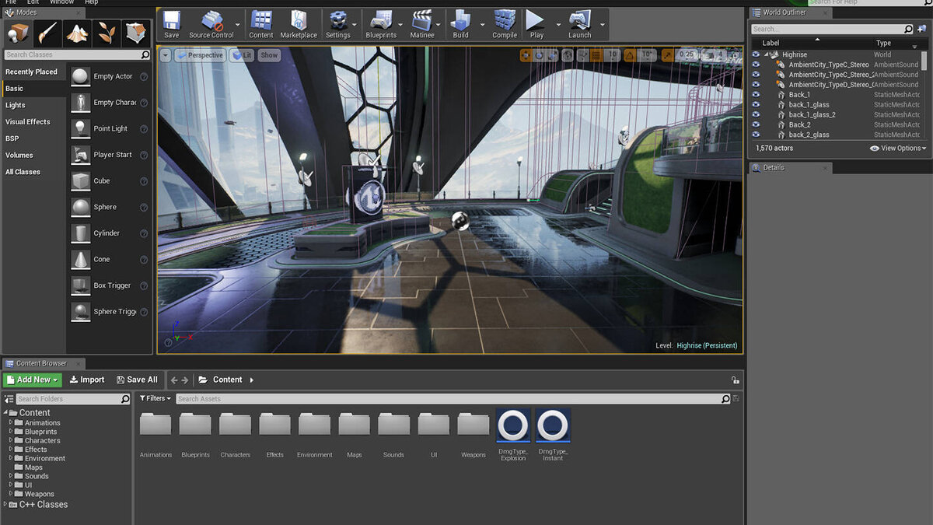Toggle scale snapping in the viewport
The height and width of the screenshot is (525, 933).
pos(668,55)
